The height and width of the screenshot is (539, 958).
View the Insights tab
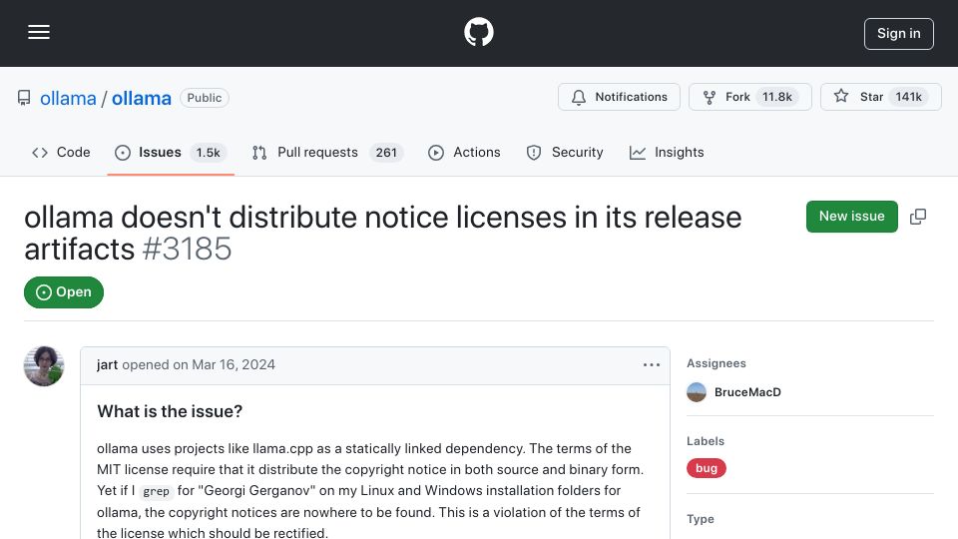click(667, 152)
